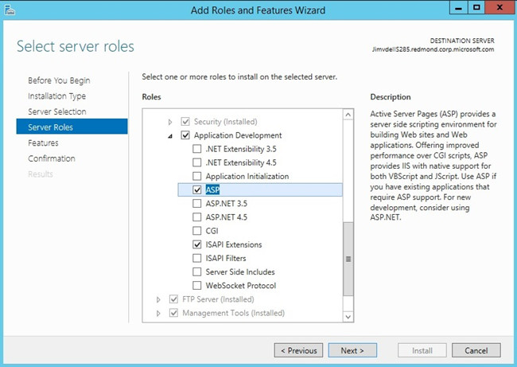Viewport: 517px width, 367px height.
Task: Click the Cancel button
Action: (476, 350)
